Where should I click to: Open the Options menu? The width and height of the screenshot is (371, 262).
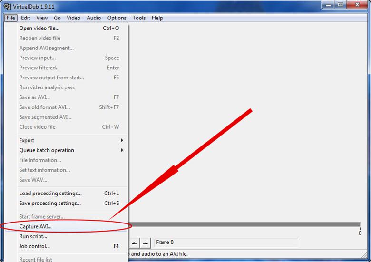coord(117,18)
